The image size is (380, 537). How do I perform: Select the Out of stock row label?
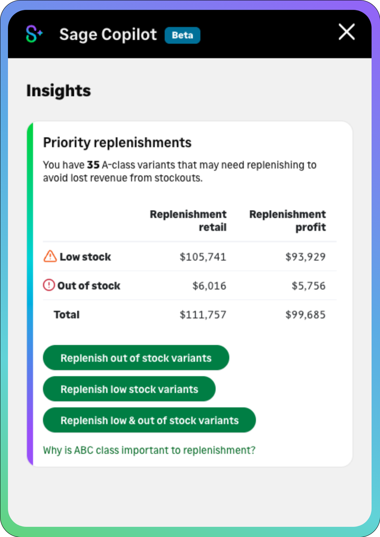coord(89,285)
